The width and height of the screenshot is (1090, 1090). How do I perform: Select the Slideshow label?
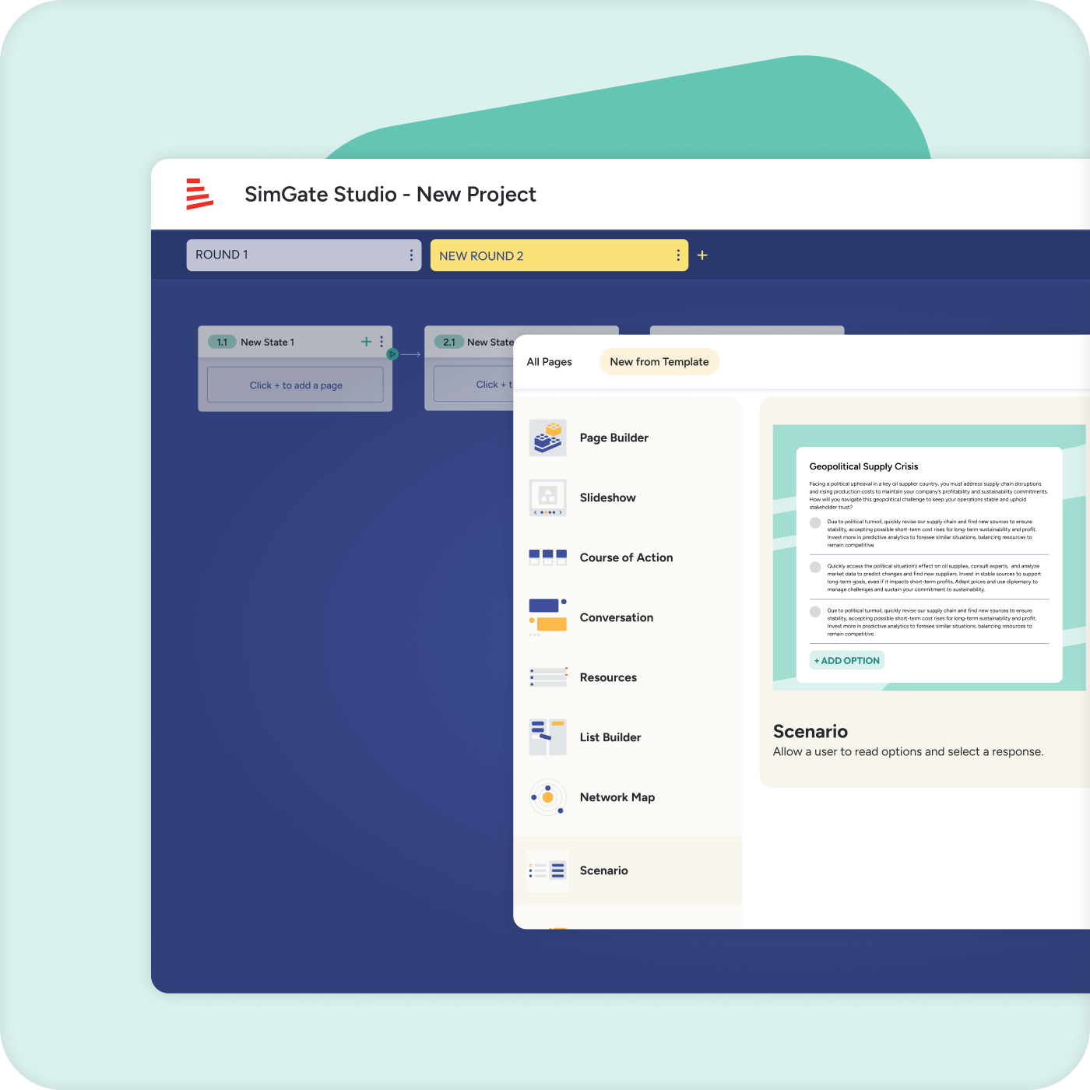608,498
